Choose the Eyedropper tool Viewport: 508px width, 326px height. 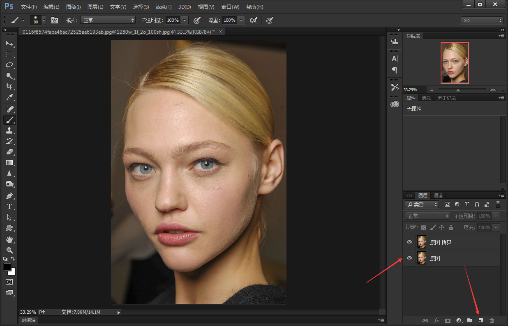(9, 98)
